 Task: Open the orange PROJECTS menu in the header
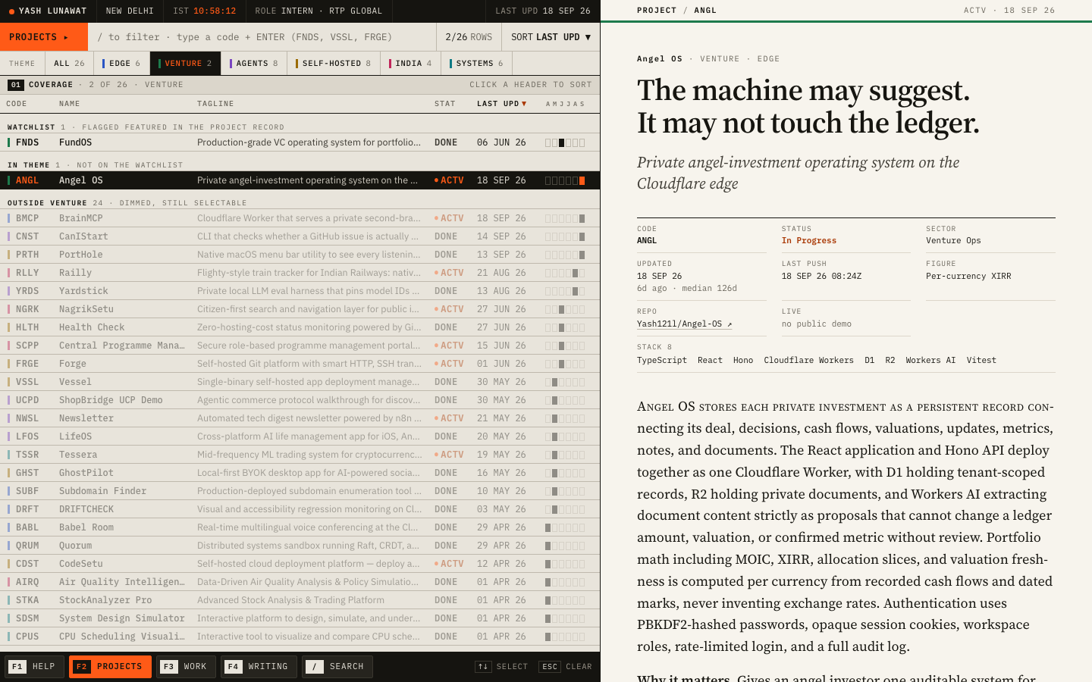pos(44,37)
